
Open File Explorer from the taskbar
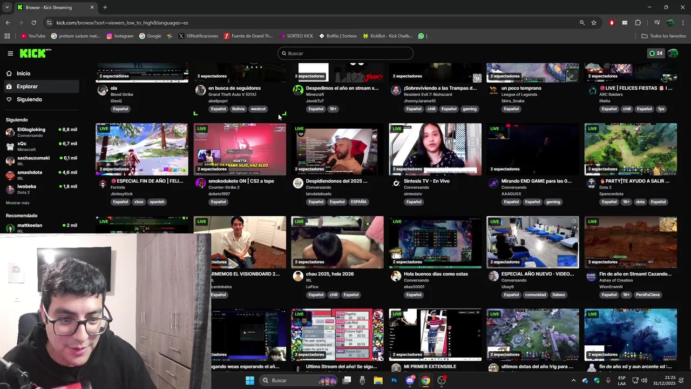[378, 380]
